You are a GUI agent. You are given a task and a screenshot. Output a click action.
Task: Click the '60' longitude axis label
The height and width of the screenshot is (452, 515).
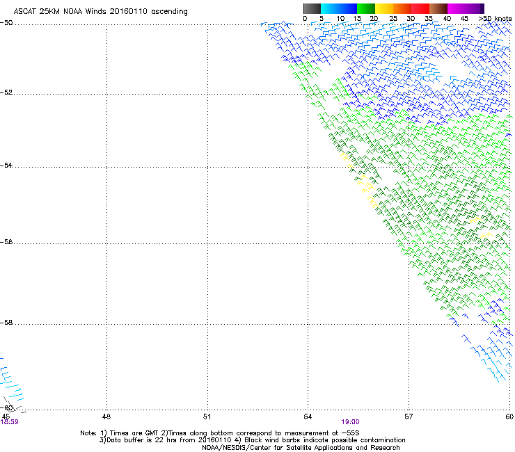(x=509, y=417)
